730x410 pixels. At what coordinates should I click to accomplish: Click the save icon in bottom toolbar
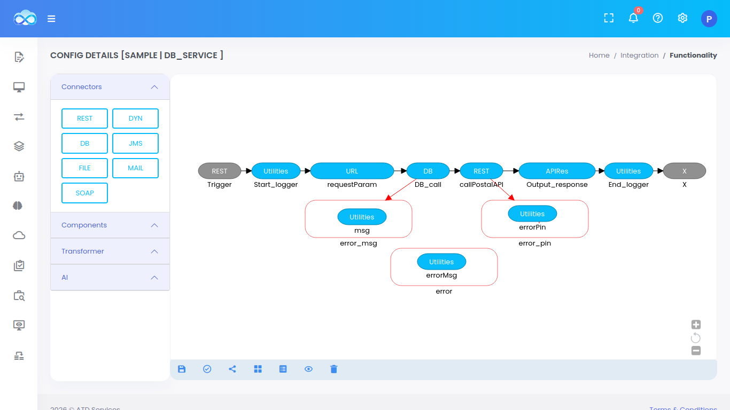tap(182, 369)
